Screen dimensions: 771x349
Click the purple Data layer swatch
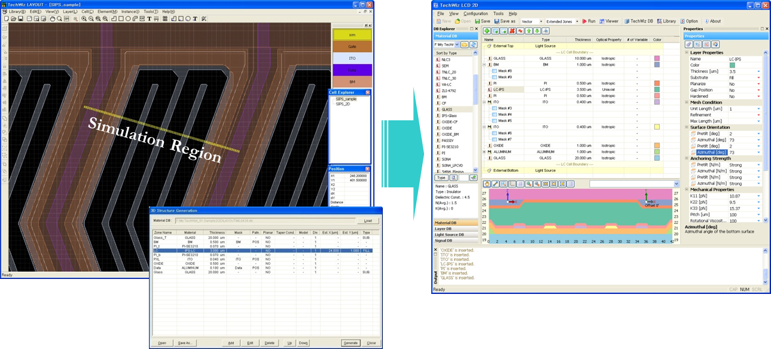(352, 69)
